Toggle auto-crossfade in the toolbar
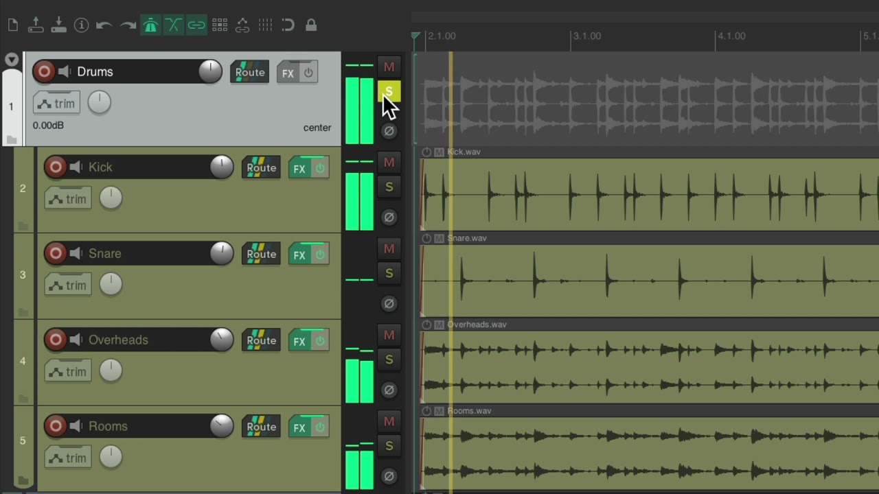Image resolution: width=879 pixels, height=494 pixels. [x=173, y=25]
